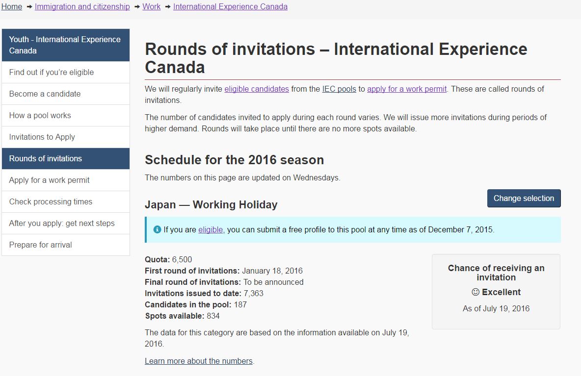Select Prepare for arrival in the sidebar
Viewport: 581px width, 376px height.
(66, 245)
